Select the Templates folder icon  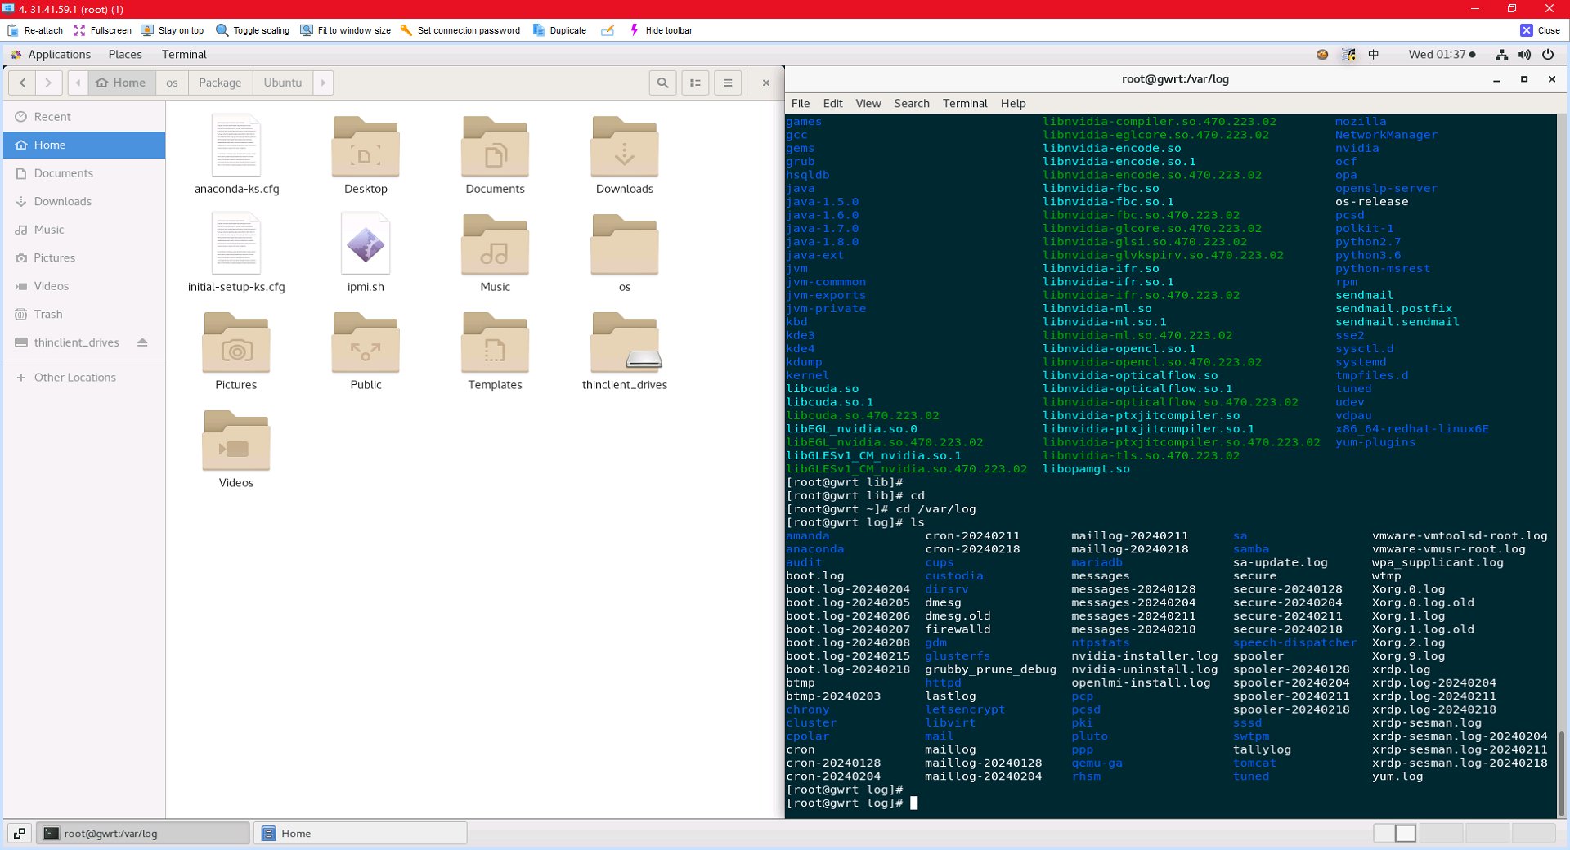click(x=495, y=342)
